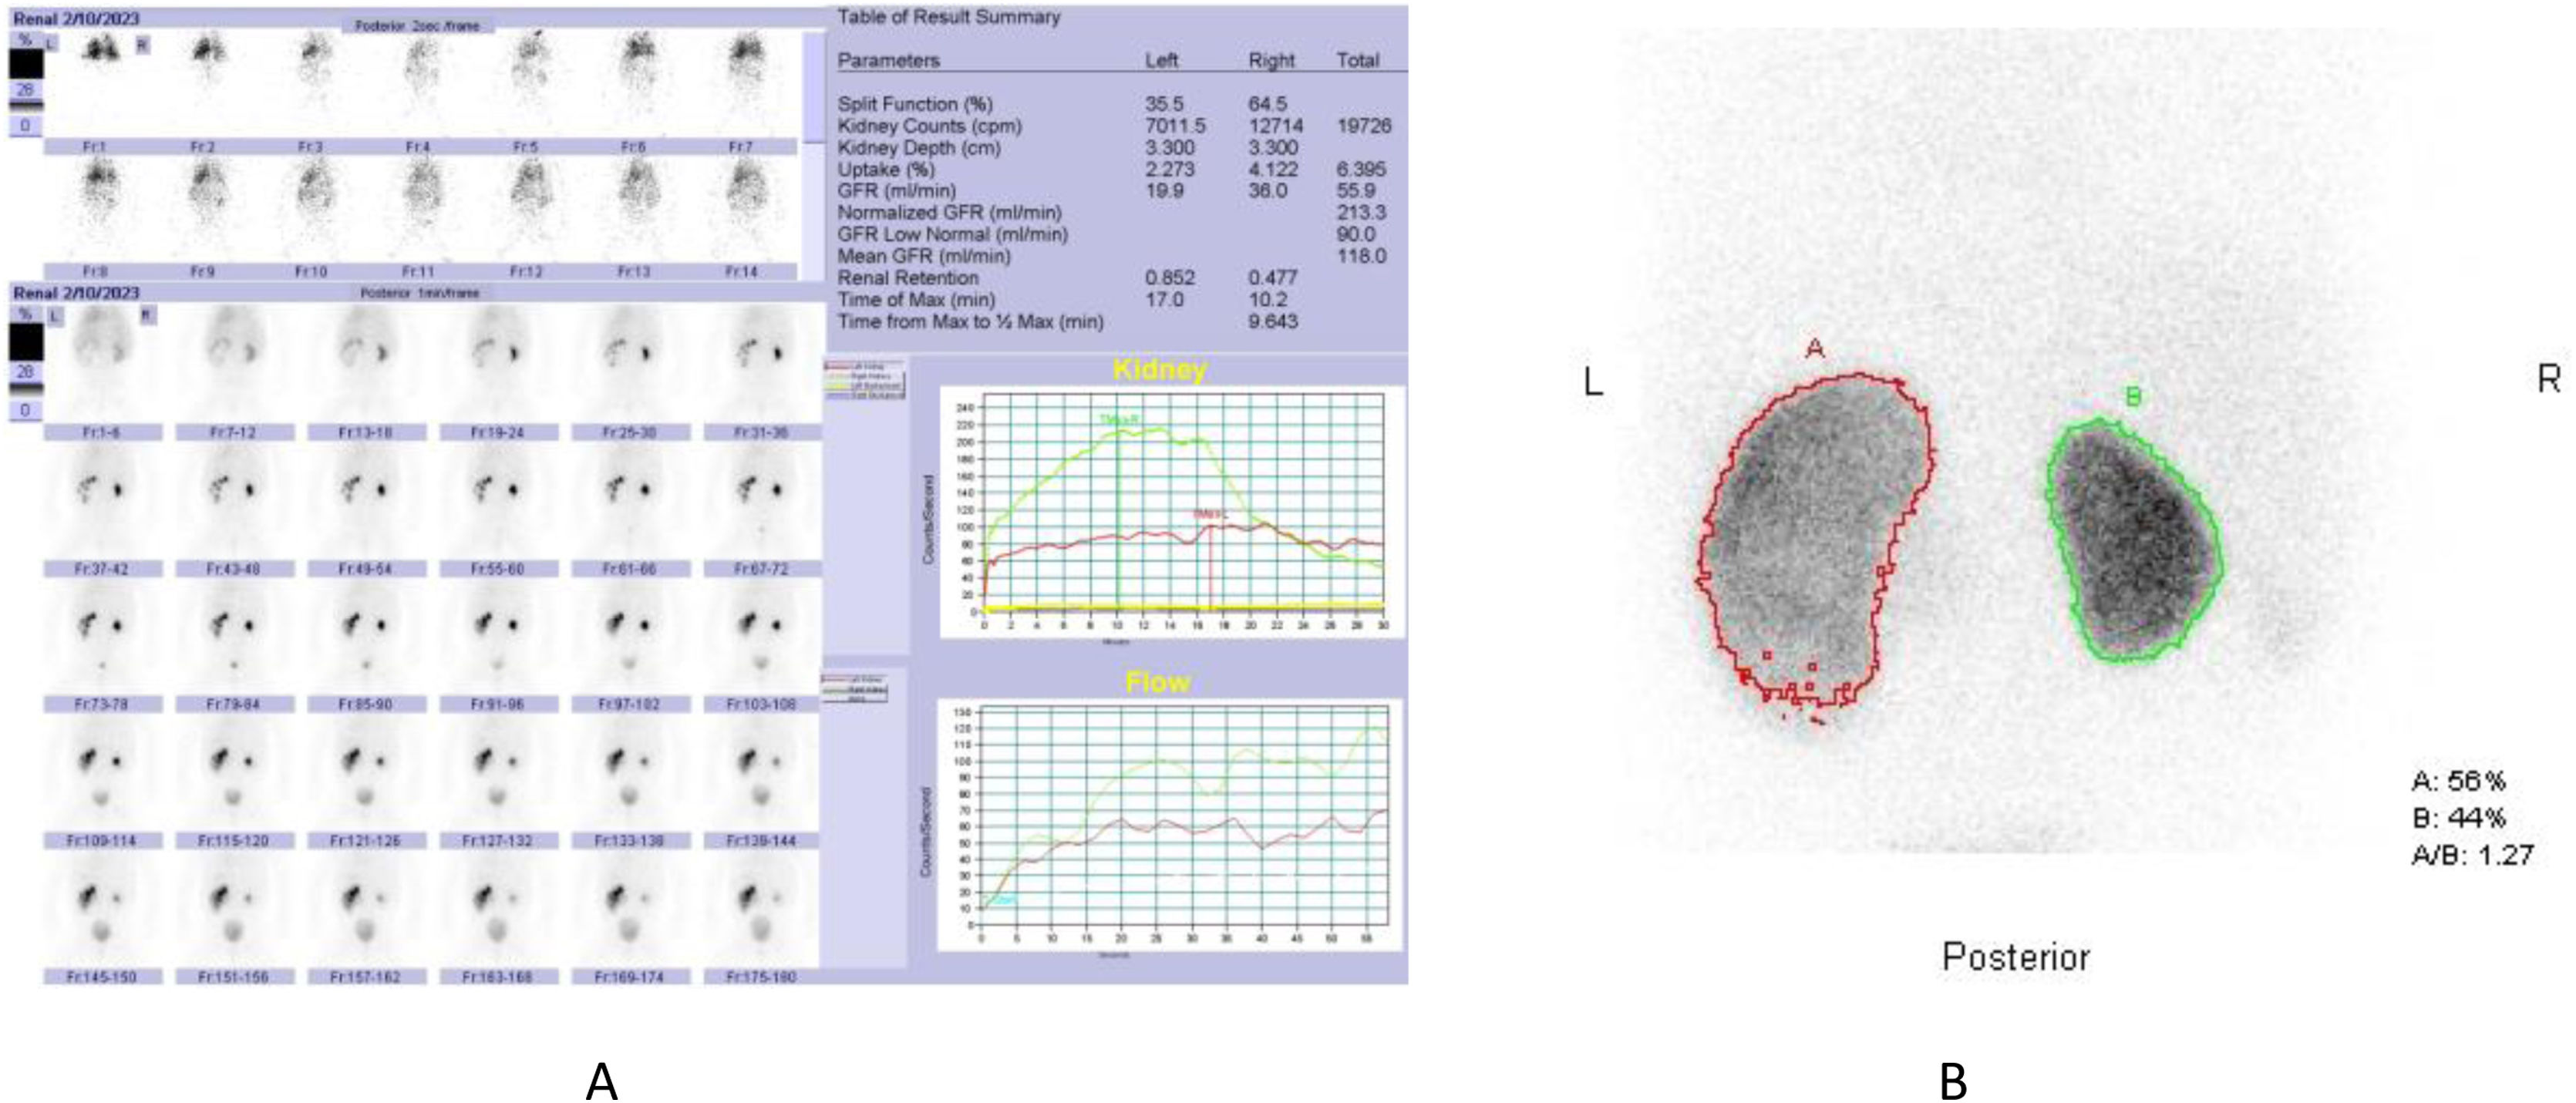Click the lower threshold value 0 in the dynamic panel

(26, 410)
